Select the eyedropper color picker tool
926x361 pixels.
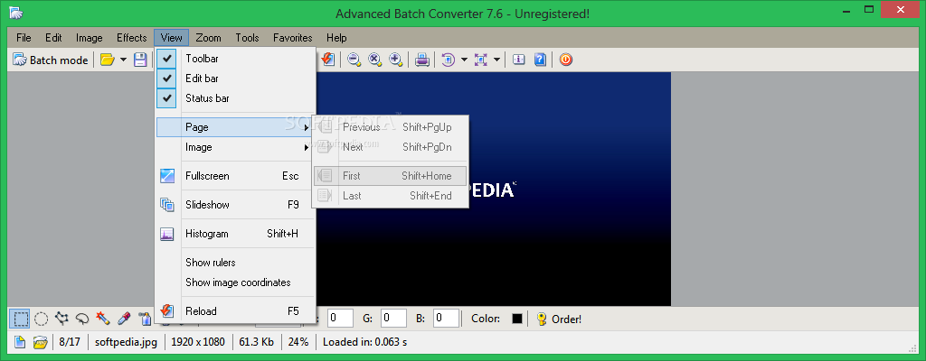tap(123, 319)
